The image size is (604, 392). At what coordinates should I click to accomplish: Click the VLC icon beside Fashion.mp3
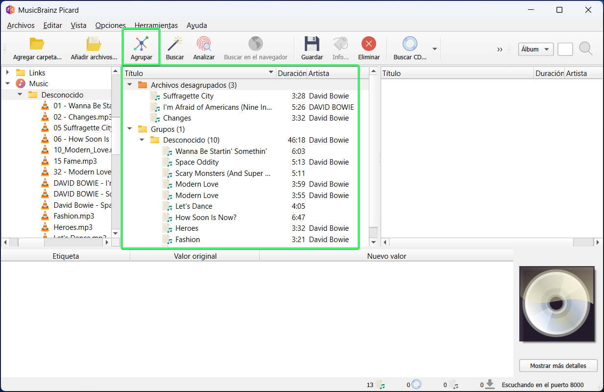45,216
